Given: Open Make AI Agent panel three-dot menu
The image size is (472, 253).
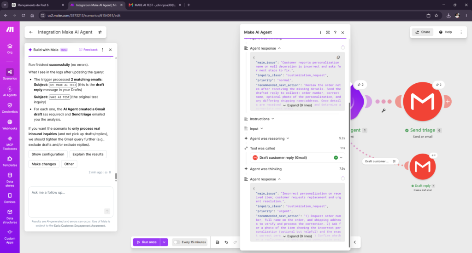Looking at the screenshot, I should 320,33.
